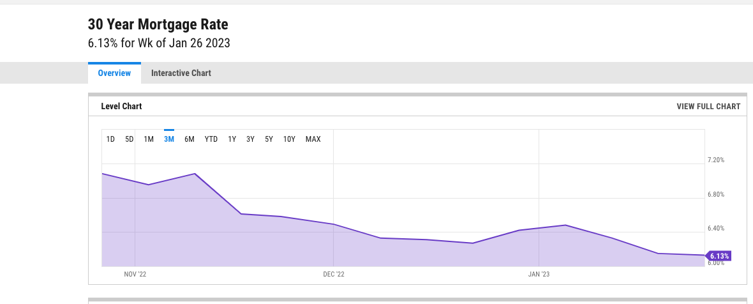The width and height of the screenshot is (753, 304).
Task: Switch chart to 3Y range
Action: tap(250, 139)
